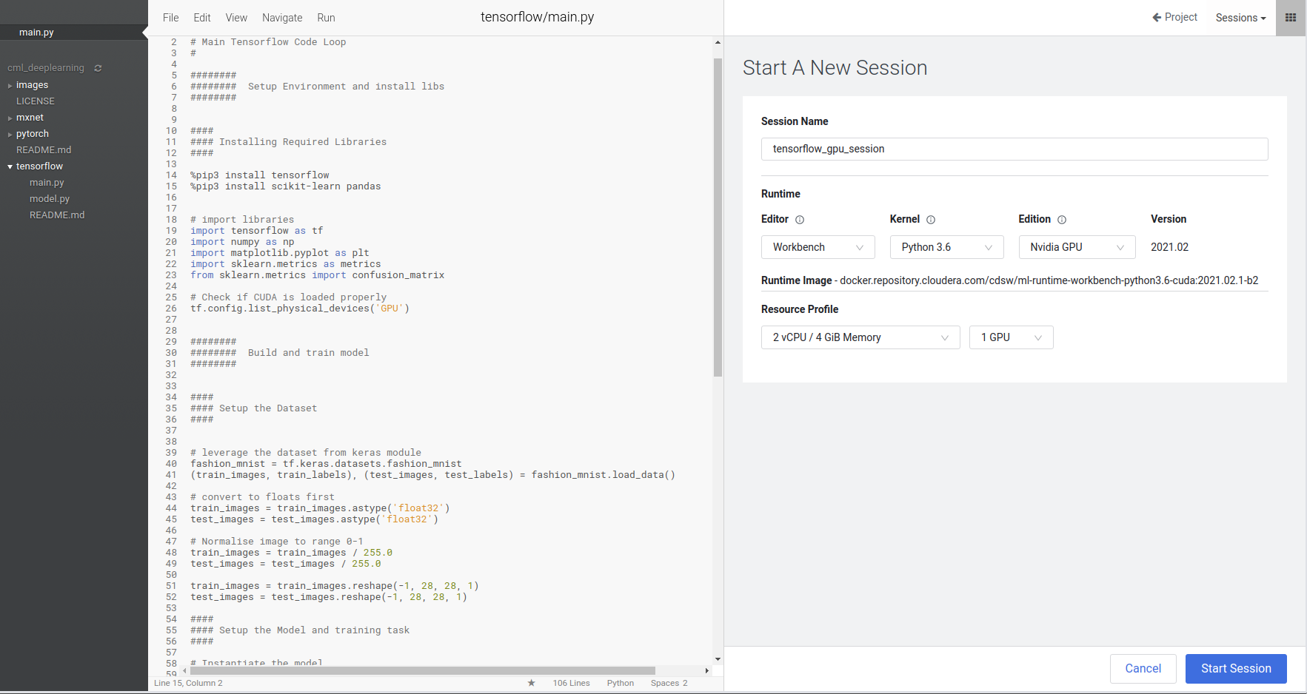Open the Run menu

(x=326, y=18)
